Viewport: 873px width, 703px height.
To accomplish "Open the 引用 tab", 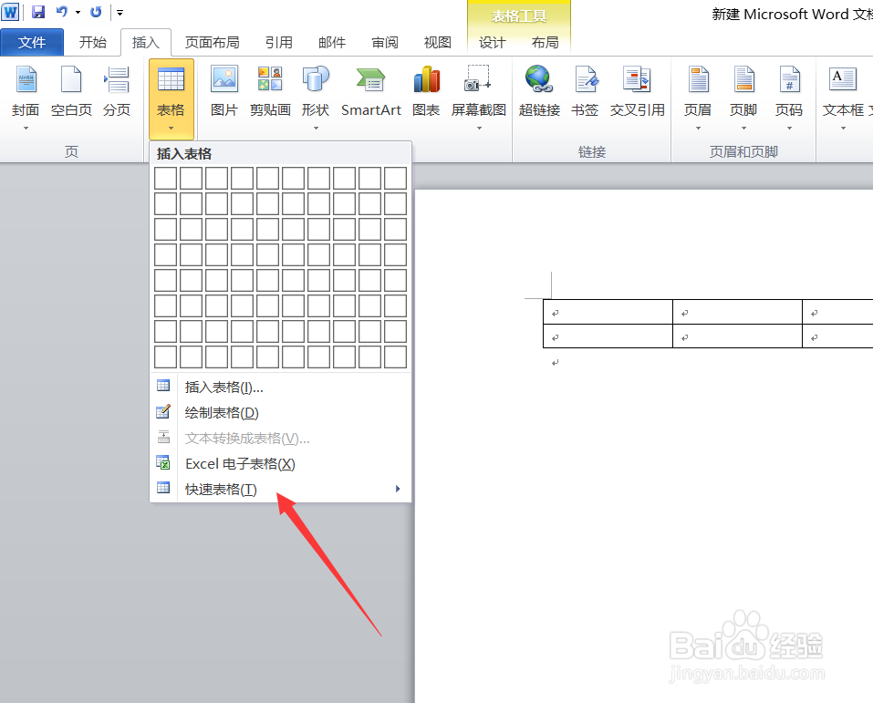I will [279, 42].
